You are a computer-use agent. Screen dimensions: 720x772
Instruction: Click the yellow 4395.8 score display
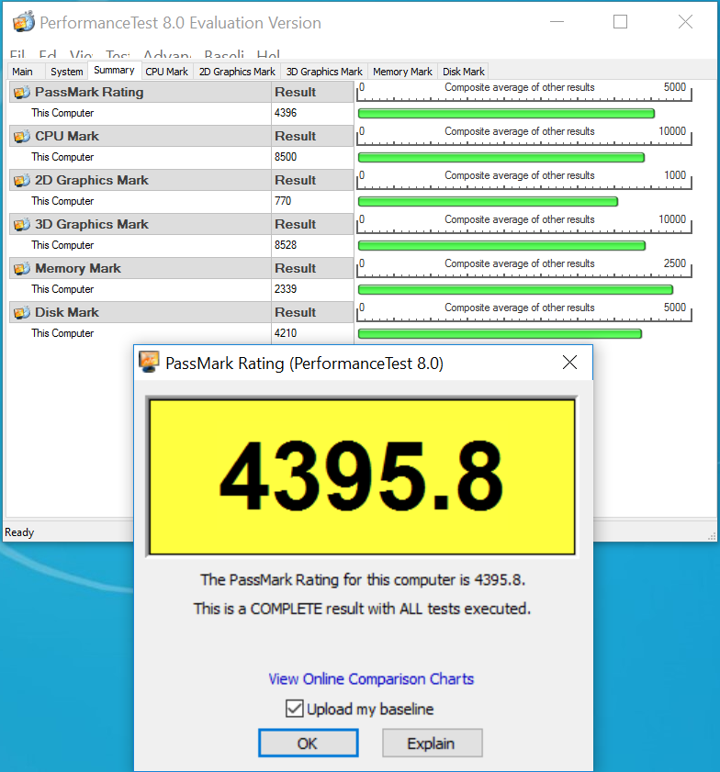[x=362, y=476]
